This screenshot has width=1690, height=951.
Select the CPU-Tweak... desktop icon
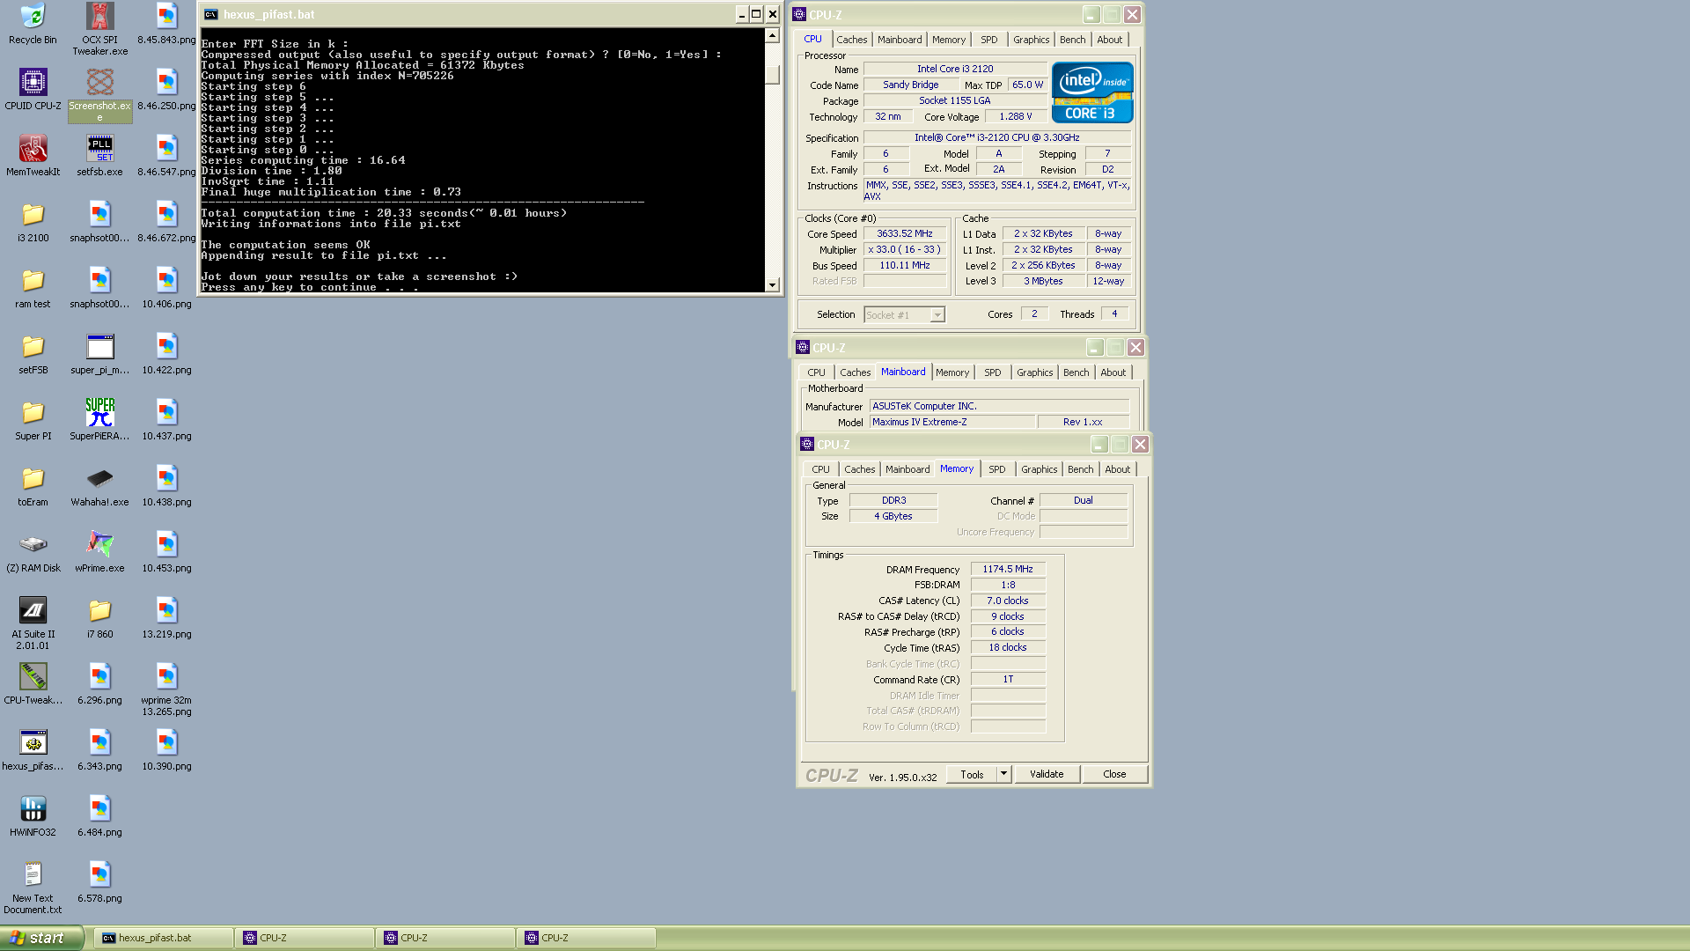(x=33, y=684)
